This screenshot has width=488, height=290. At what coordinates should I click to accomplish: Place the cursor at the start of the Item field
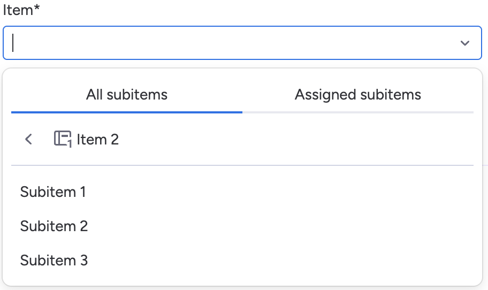coord(14,43)
